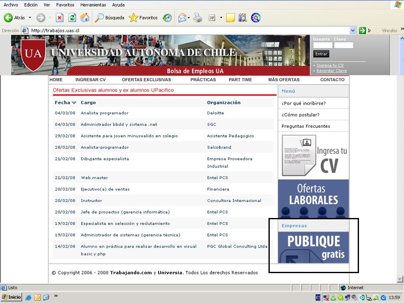Screen dimensions: 404x303
Task: Open the Ayuda menu
Action: coord(118,5)
